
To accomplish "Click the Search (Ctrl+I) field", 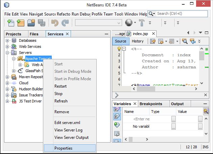I will (182, 14).
